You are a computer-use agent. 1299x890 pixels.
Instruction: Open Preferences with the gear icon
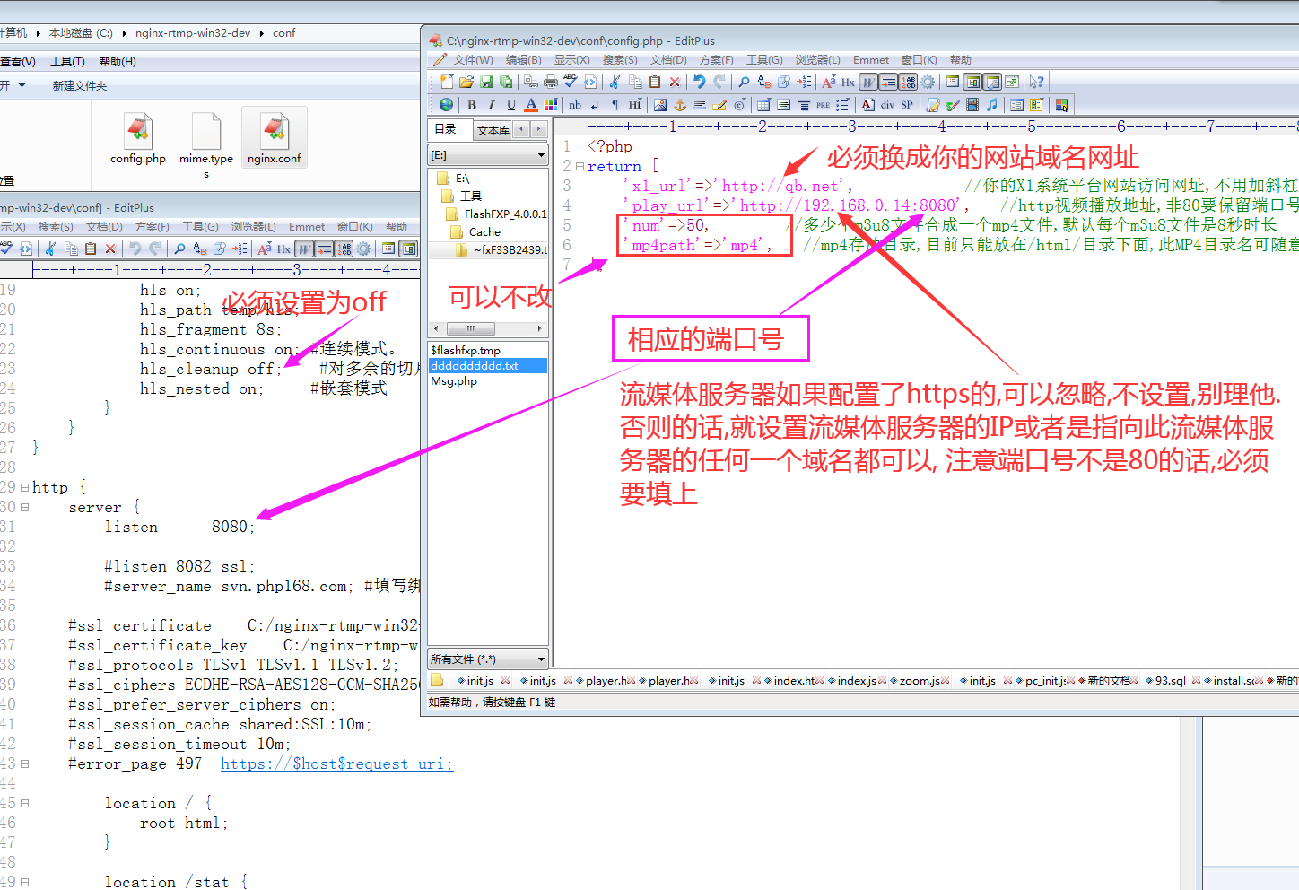click(x=928, y=82)
